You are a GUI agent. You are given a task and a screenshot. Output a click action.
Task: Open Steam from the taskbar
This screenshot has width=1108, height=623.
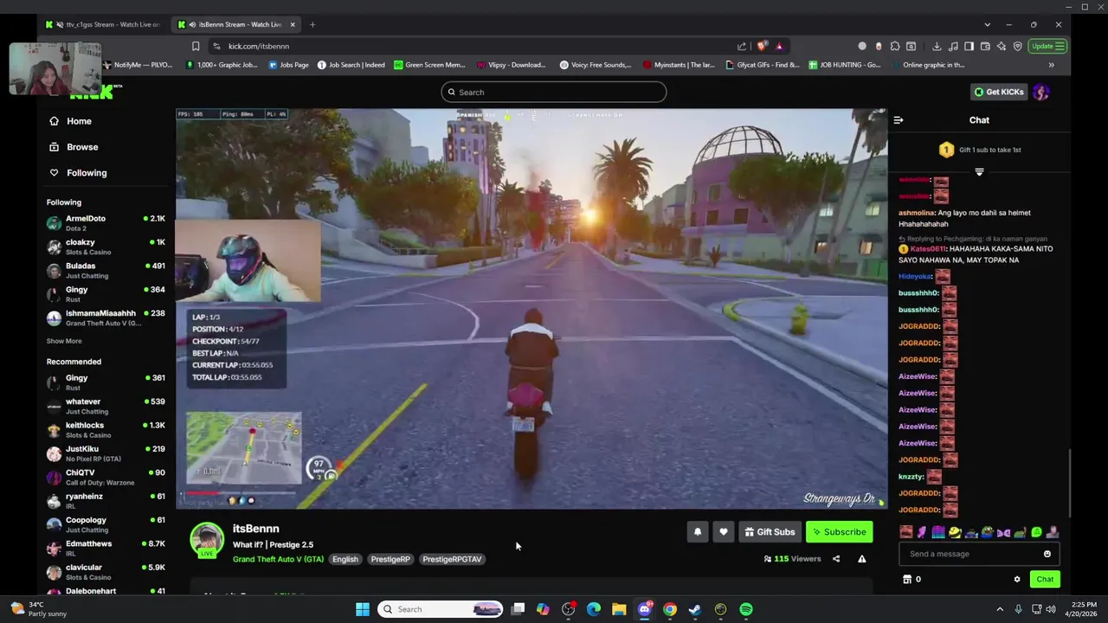point(695,609)
